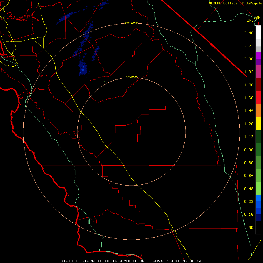This screenshot has width=263, height=263.
Task: Click the 100 NMI range ring label
Action: (x=131, y=23)
